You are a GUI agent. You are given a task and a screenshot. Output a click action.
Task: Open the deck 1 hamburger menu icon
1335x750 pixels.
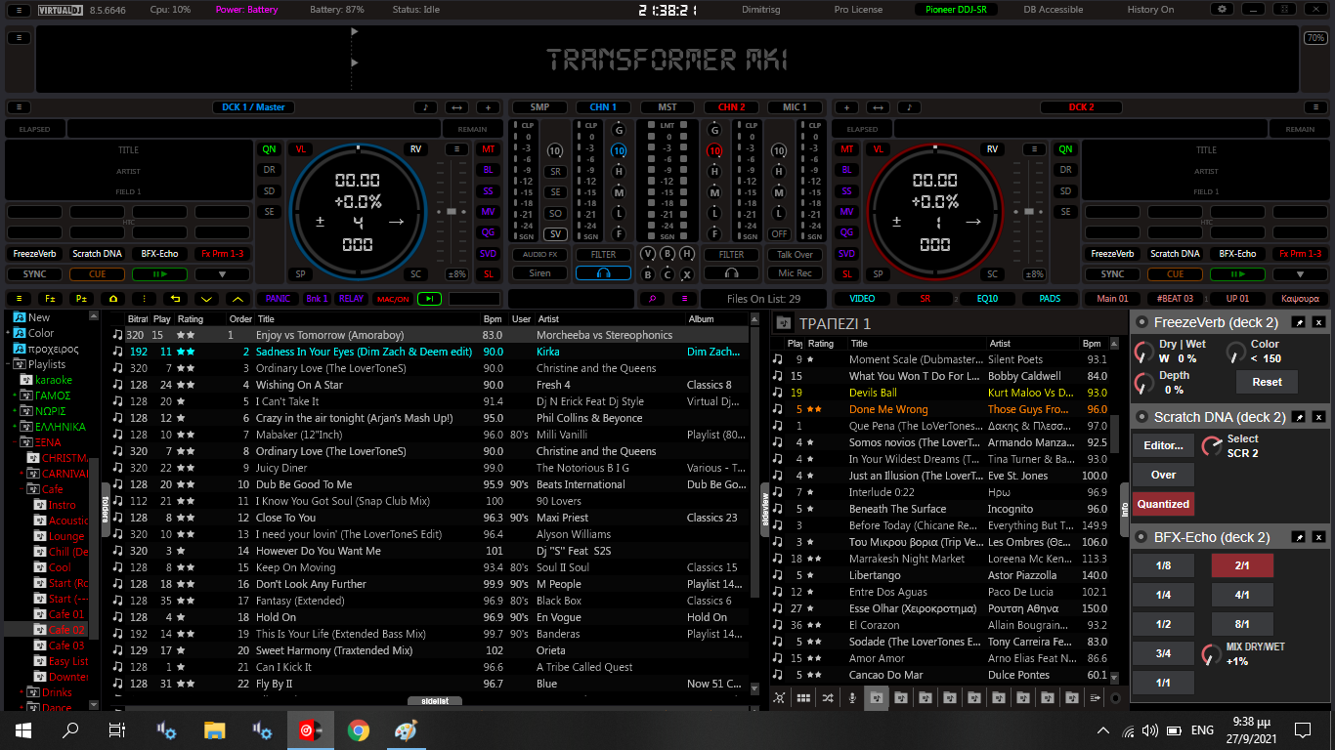(x=17, y=107)
